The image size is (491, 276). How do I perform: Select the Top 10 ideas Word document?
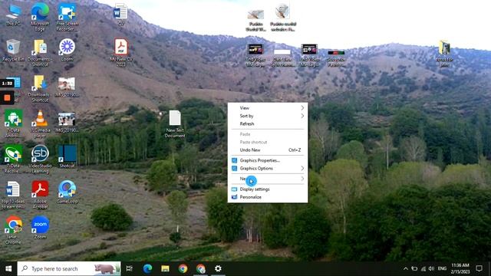(13, 195)
